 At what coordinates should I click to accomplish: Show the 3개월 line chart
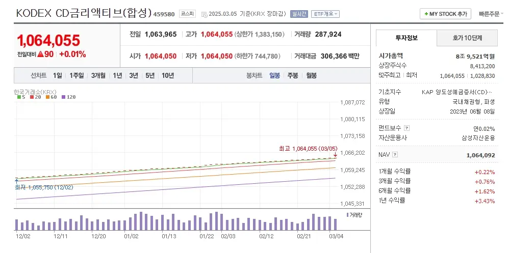click(x=98, y=75)
